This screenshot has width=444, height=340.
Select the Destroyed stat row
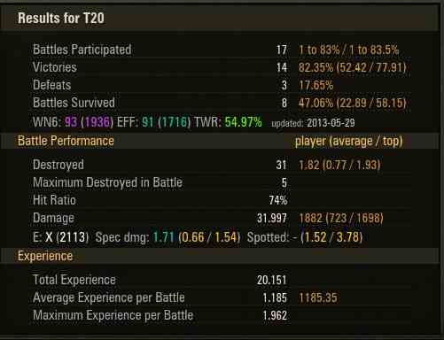point(220,165)
